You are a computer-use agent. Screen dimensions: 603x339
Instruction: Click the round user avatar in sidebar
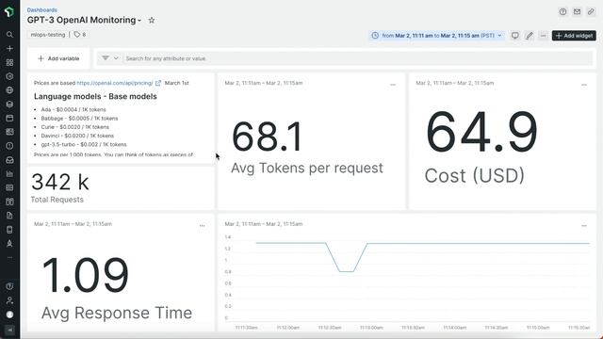tap(9, 315)
